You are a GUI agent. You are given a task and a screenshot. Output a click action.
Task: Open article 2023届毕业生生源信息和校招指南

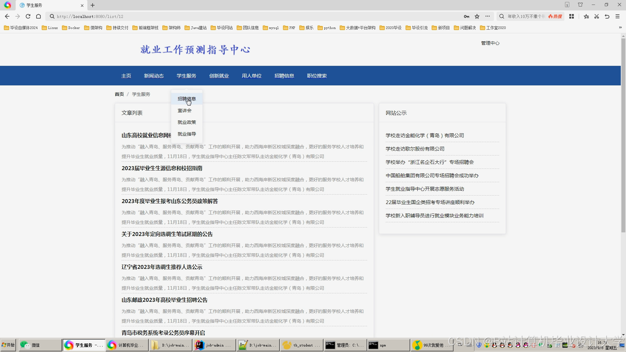[162, 168]
